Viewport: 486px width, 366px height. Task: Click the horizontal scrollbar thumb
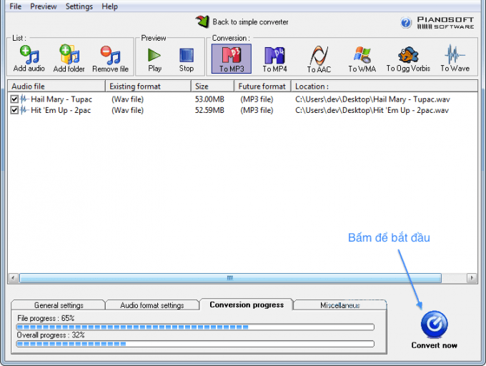230,277
